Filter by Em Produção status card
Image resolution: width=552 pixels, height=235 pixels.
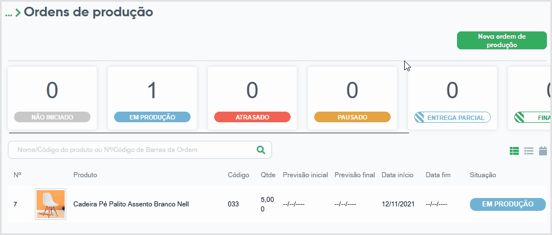(x=152, y=98)
